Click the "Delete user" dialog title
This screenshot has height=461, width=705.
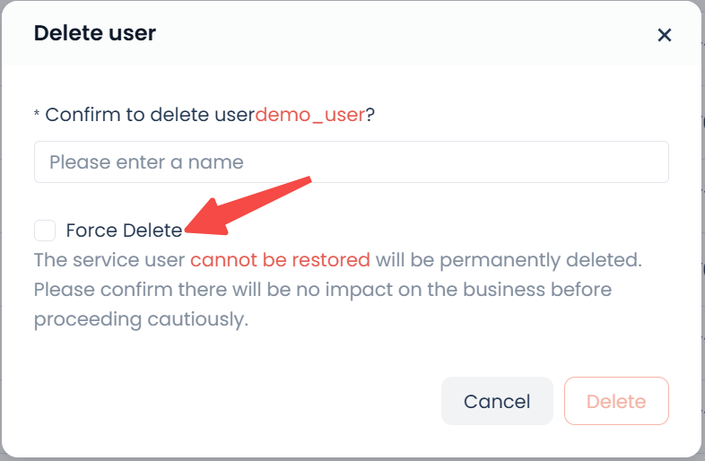[x=94, y=34]
